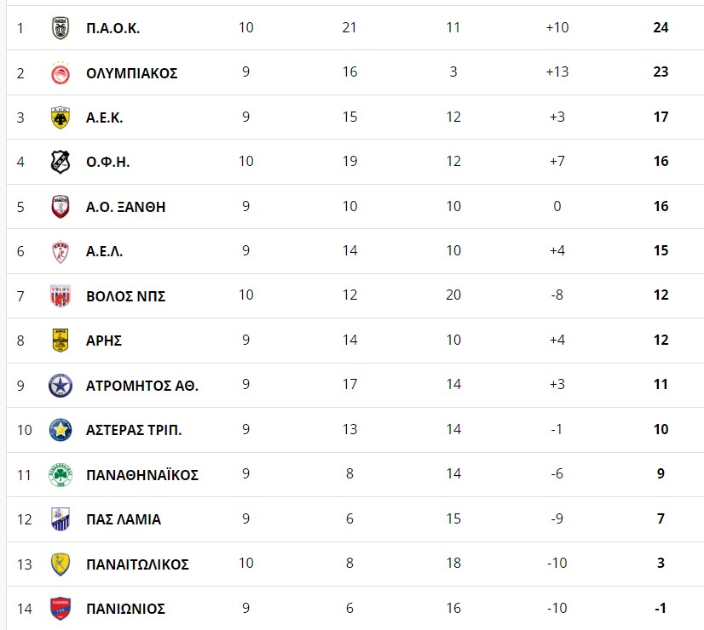Screen dimensions: 704x630
Task: Click the Ο.Φ.Η. black and white crest
Action: point(61,162)
